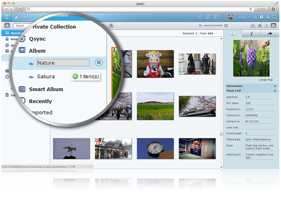Select the Sakura album in magnified view

46,77
